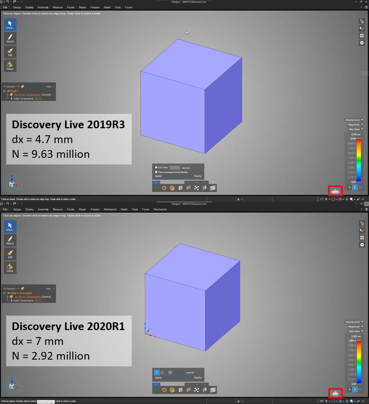Undo the last action in top window title bar

[8, 2]
